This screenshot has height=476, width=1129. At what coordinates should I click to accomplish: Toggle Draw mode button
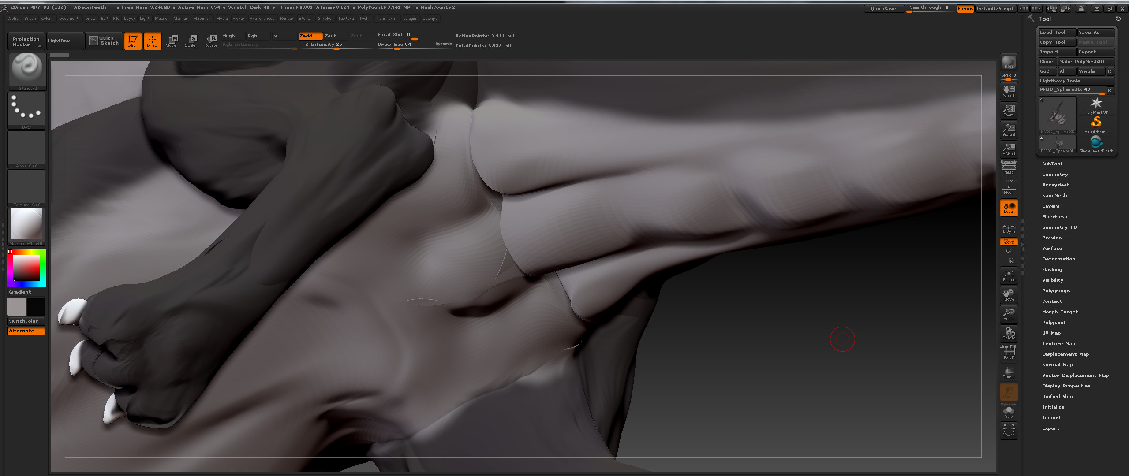(152, 41)
